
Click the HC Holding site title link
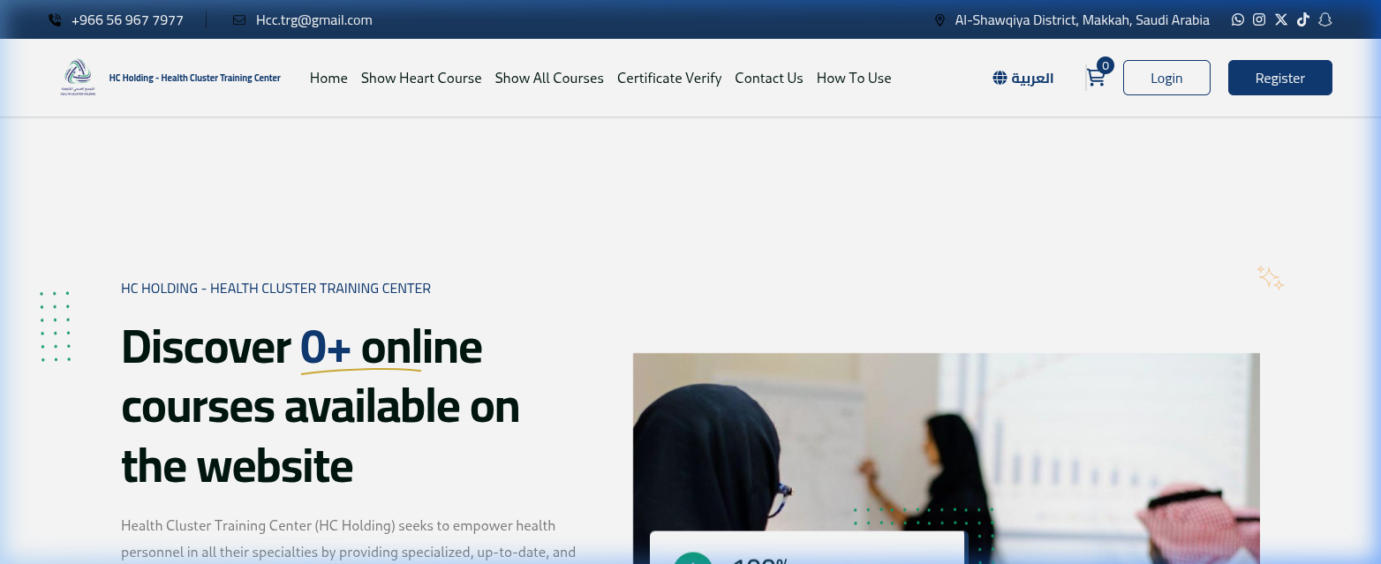tap(194, 78)
